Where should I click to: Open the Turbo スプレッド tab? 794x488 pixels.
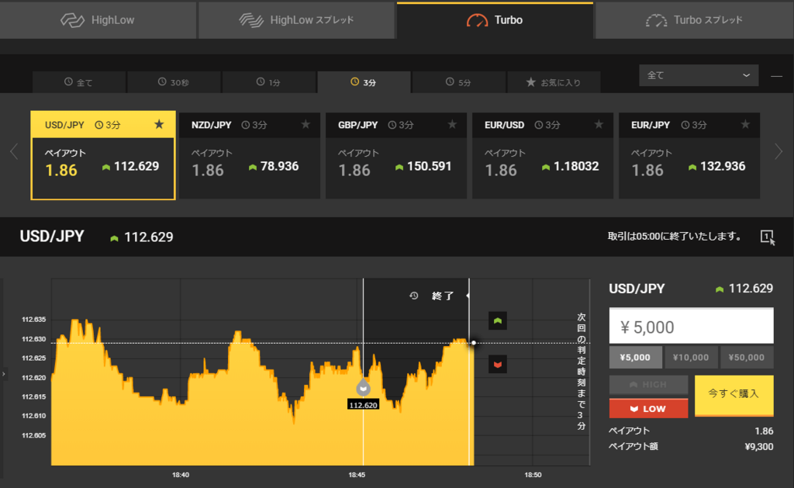[694, 19]
